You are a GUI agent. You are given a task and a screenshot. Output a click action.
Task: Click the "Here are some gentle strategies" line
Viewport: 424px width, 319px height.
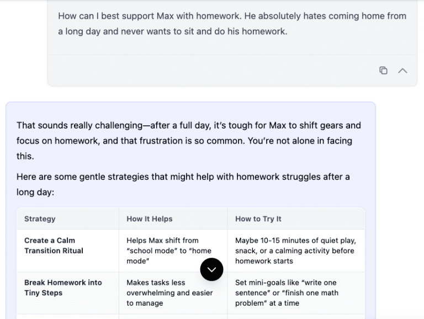(182, 177)
